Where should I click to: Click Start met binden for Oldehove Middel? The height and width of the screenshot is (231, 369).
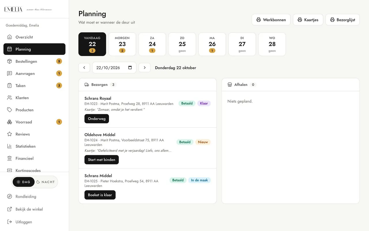click(x=101, y=160)
